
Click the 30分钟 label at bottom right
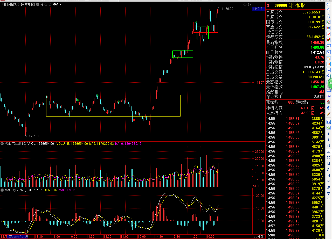click(258, 237)
